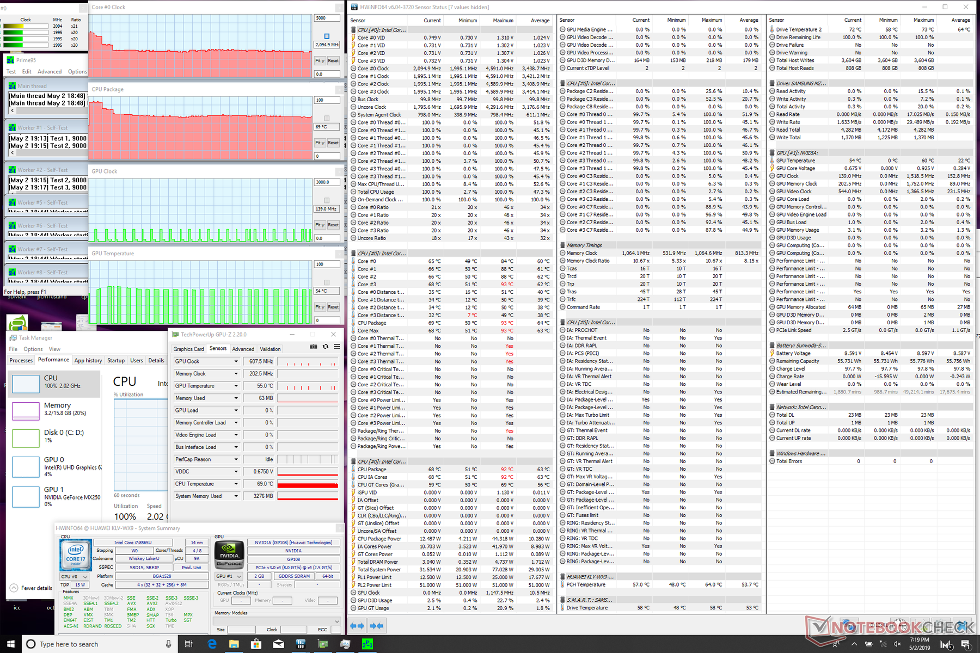The width and height of the screenshot is (980, 653).
Task: Open the GPU-Z hamburger menu
Action: coord(337,347)
